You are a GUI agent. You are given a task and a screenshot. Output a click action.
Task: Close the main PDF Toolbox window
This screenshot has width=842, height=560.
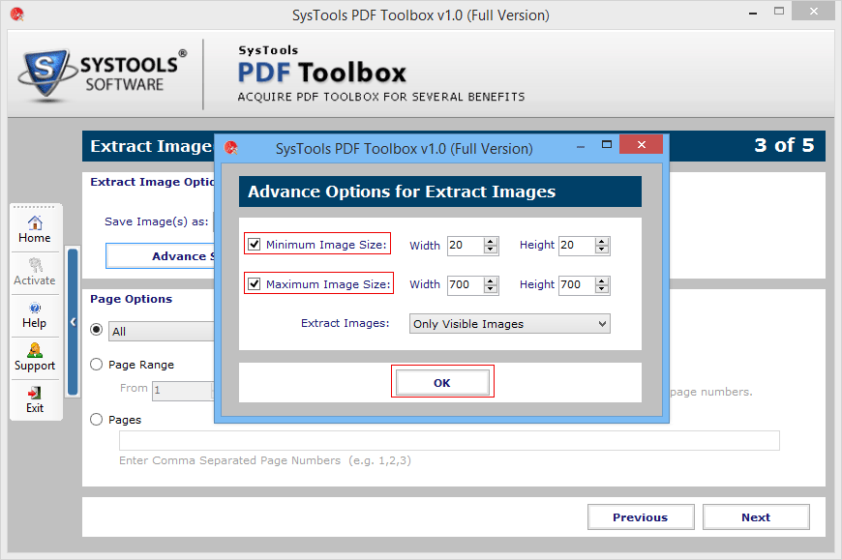click(x=813, y=11)
